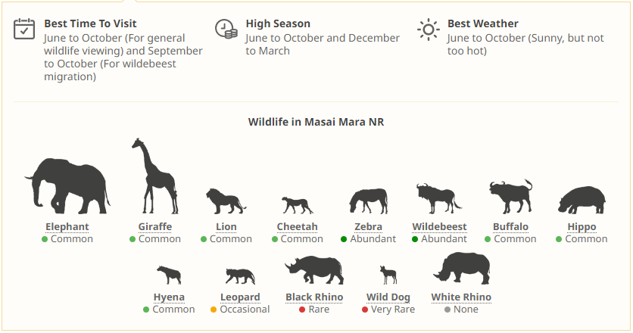Click the Wildebeest label link

439,227
